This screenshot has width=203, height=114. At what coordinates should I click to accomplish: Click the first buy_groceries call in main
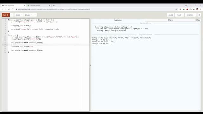[x=27, y=43]
